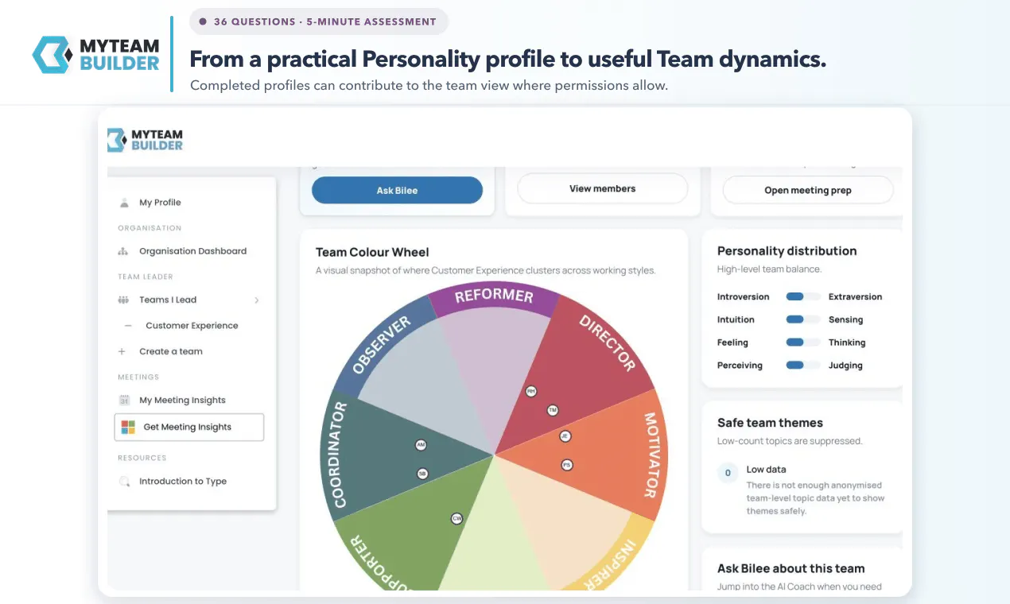Click the large MyTeam Builder logo at the top left

click(x=95, y=53)
